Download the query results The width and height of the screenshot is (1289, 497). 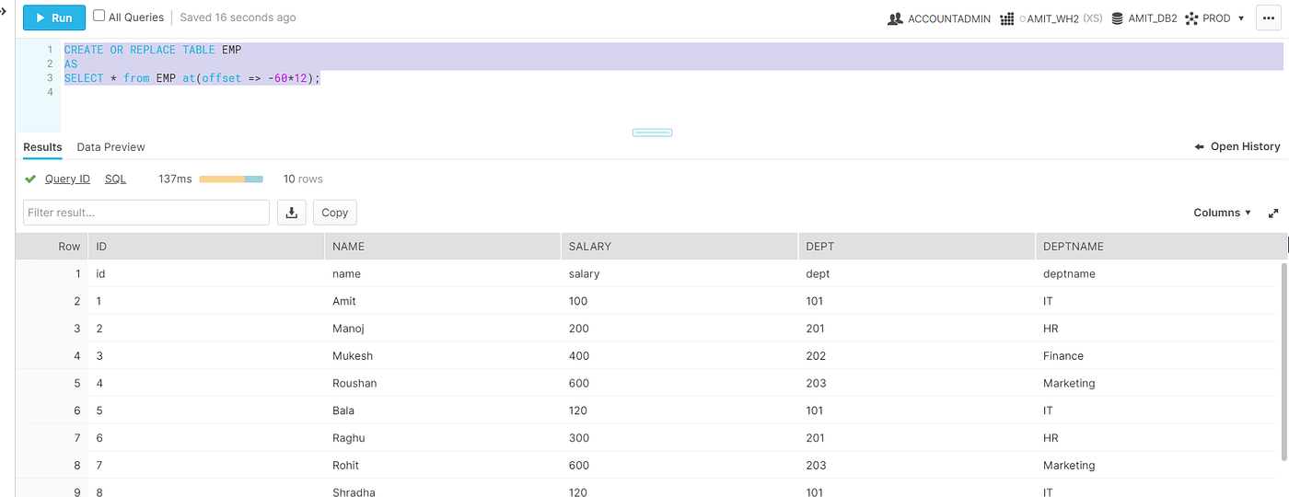(x=291, y=213)
